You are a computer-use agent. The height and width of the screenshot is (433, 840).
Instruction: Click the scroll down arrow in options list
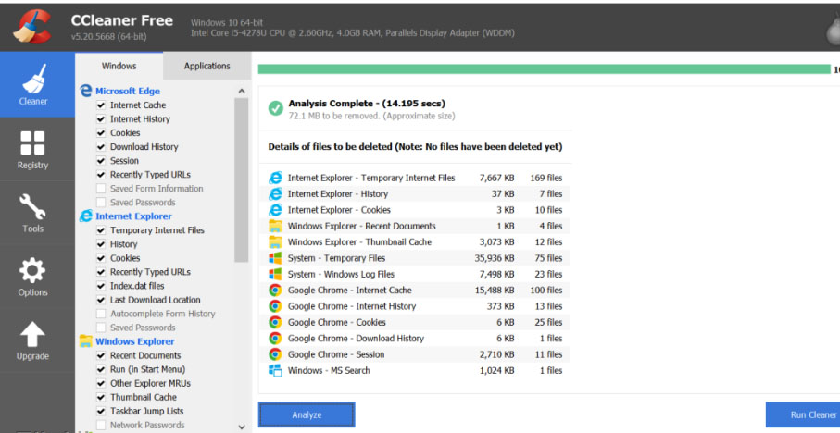tap(242, 427)
